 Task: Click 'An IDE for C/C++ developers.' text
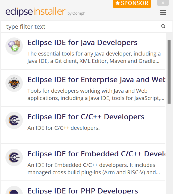[x=64, y=128]
